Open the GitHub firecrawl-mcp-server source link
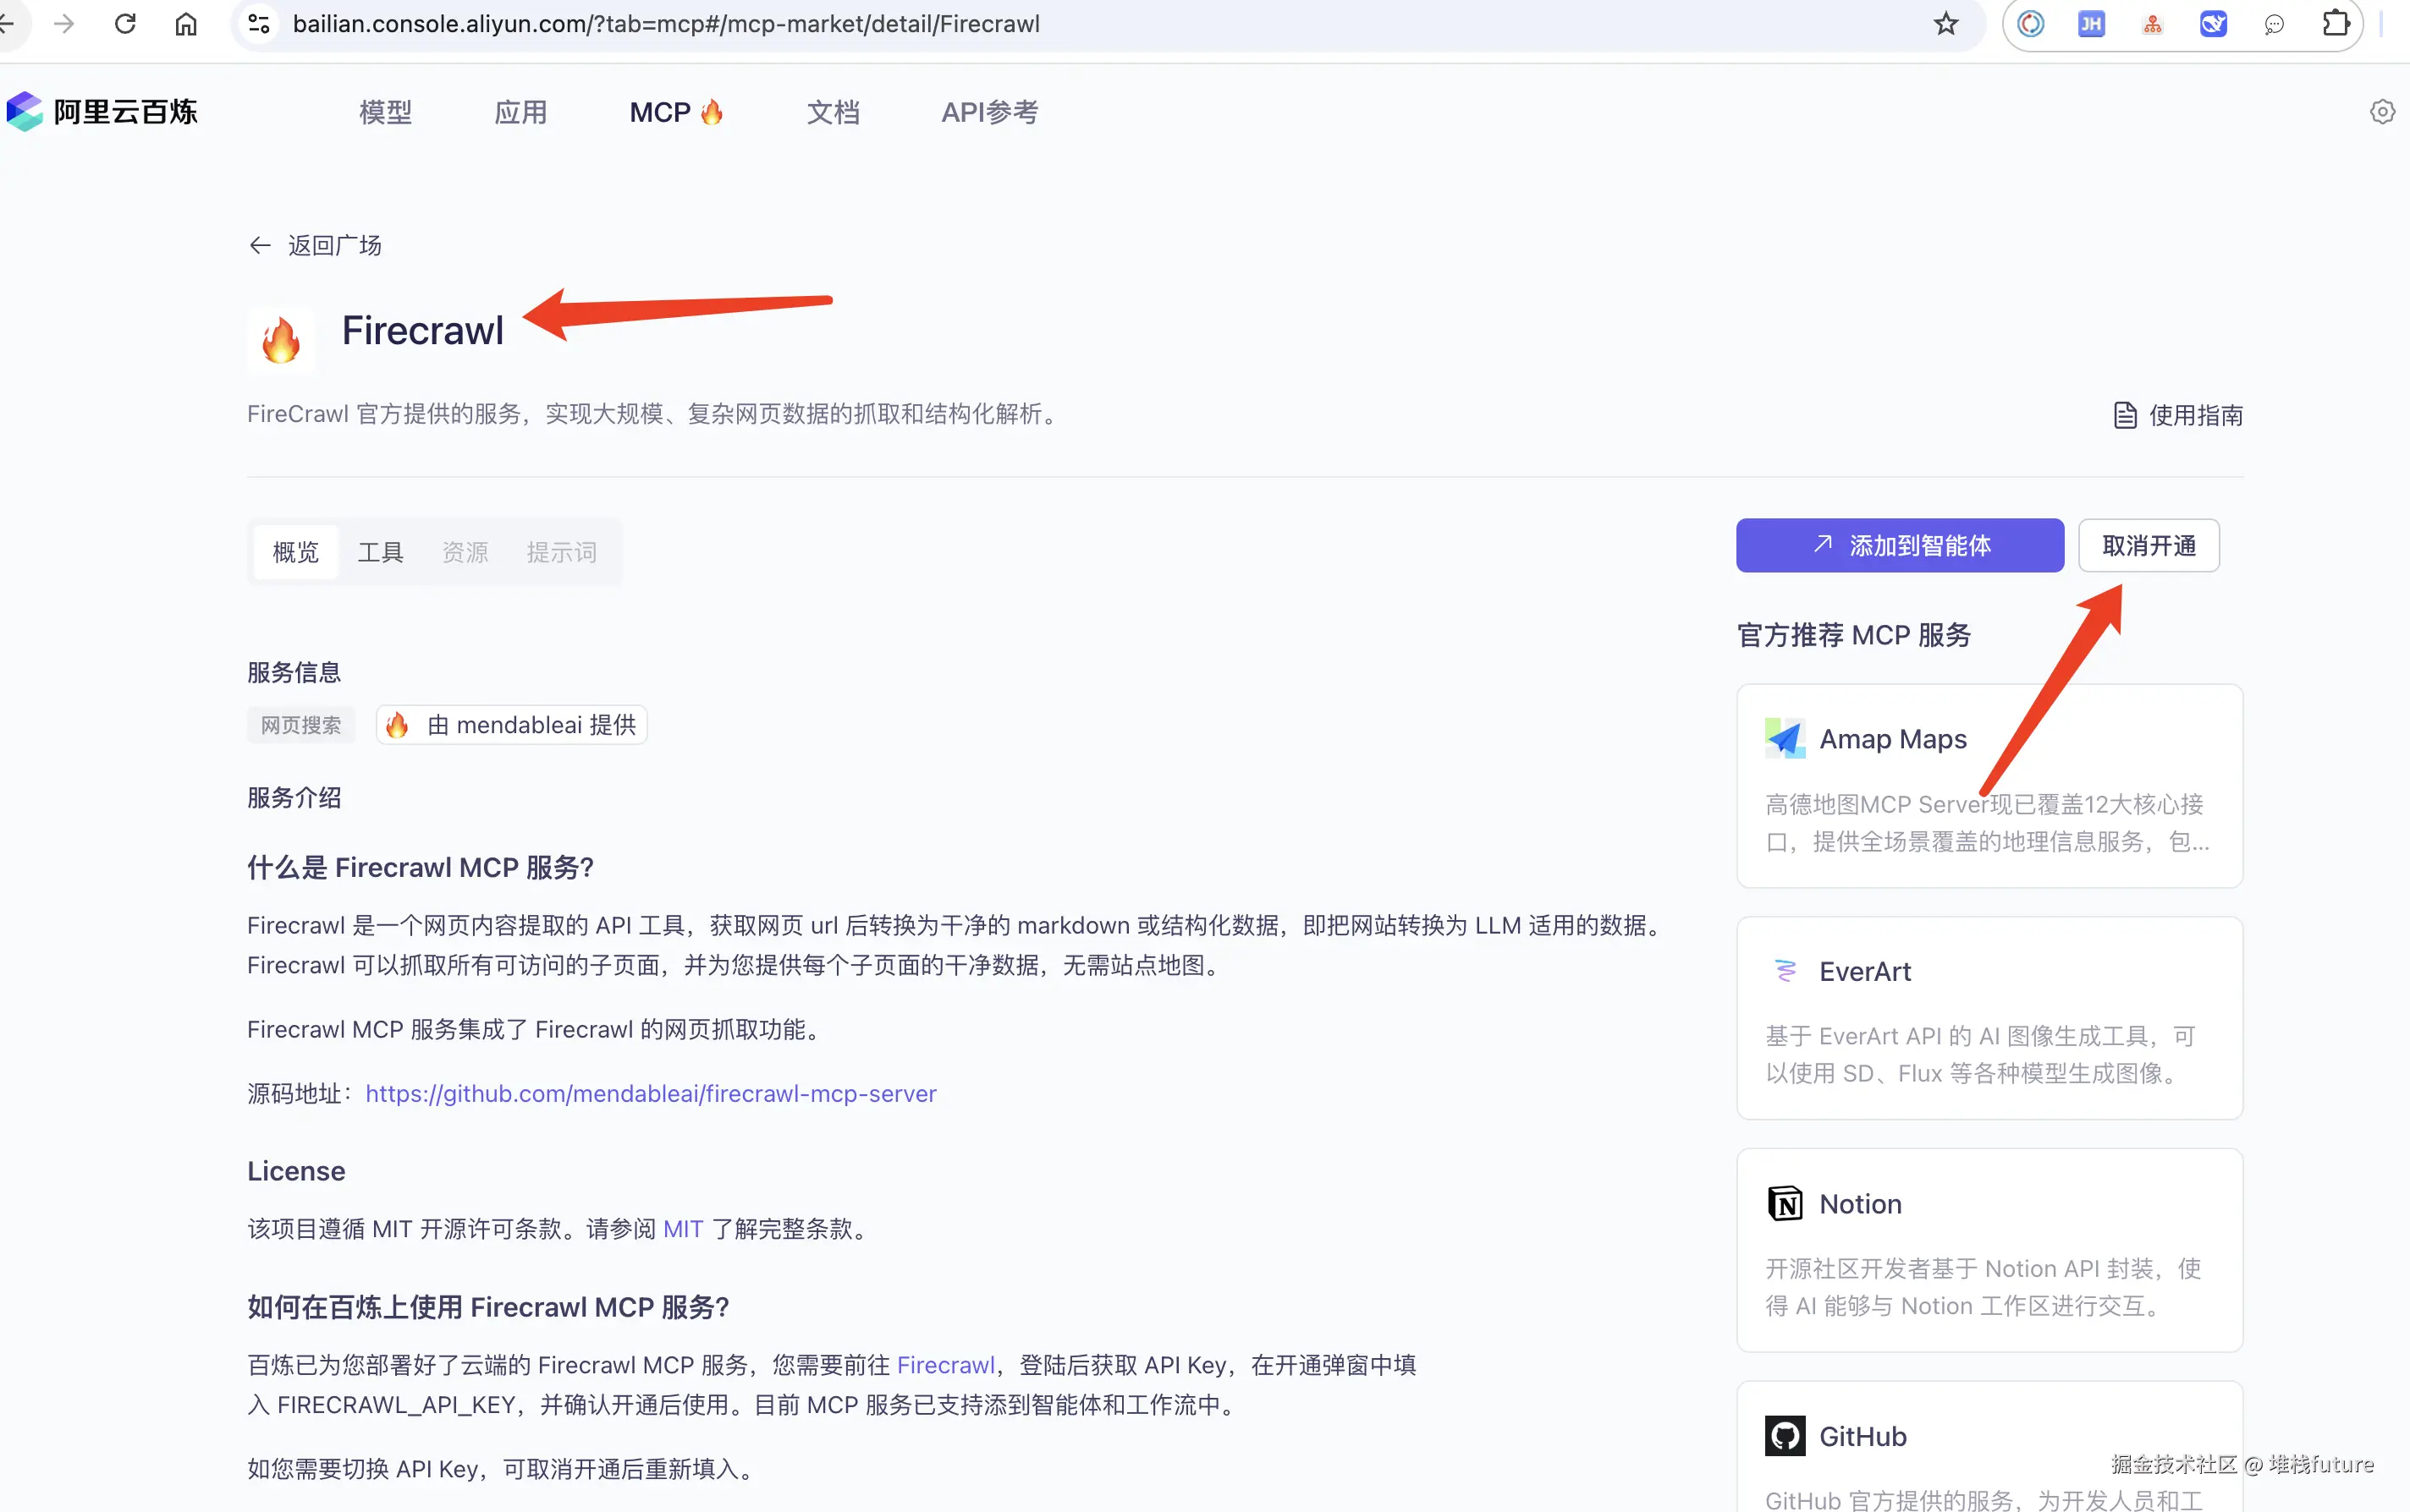 pos(650,1093)
